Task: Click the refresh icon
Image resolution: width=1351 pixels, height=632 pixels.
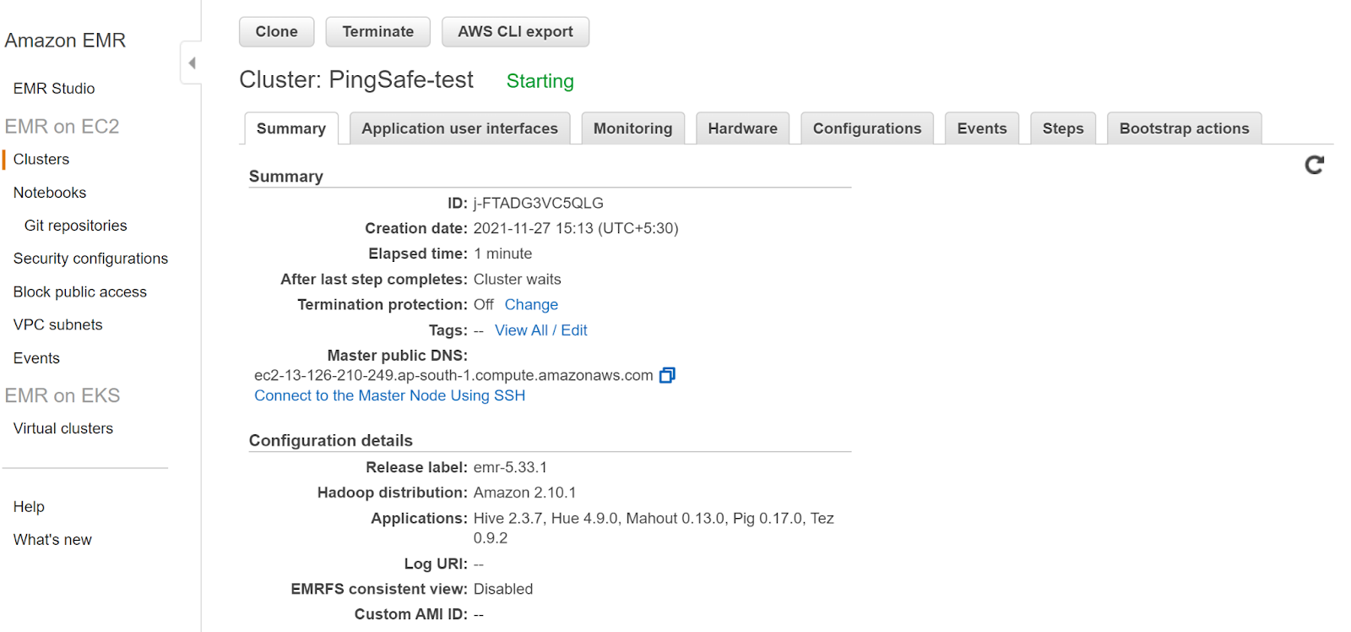Action: (x=1314, y=165)
